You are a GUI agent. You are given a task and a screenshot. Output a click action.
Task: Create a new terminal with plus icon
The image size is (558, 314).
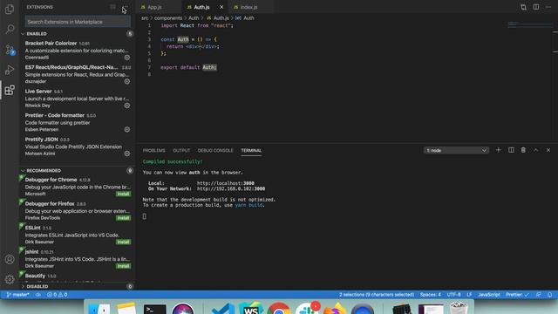498,150
